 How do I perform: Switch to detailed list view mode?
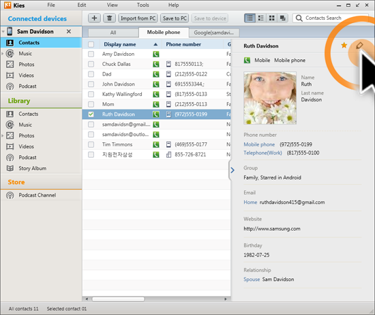click(261, 18)
